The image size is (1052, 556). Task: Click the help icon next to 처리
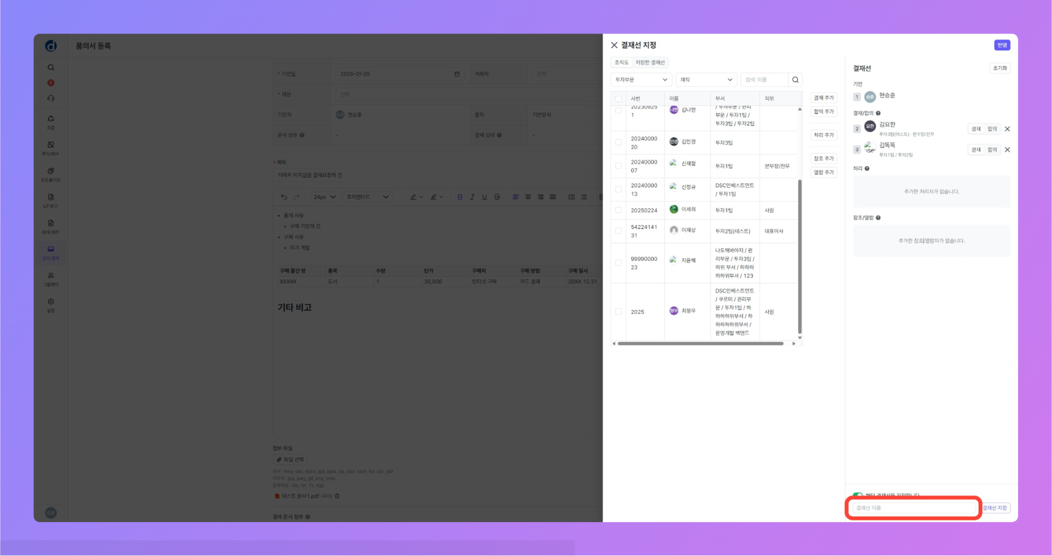click(x=867, y=169)
